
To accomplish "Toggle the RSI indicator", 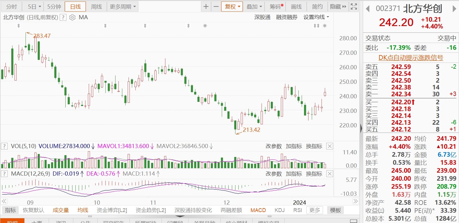I will click(x=297, y=210).
